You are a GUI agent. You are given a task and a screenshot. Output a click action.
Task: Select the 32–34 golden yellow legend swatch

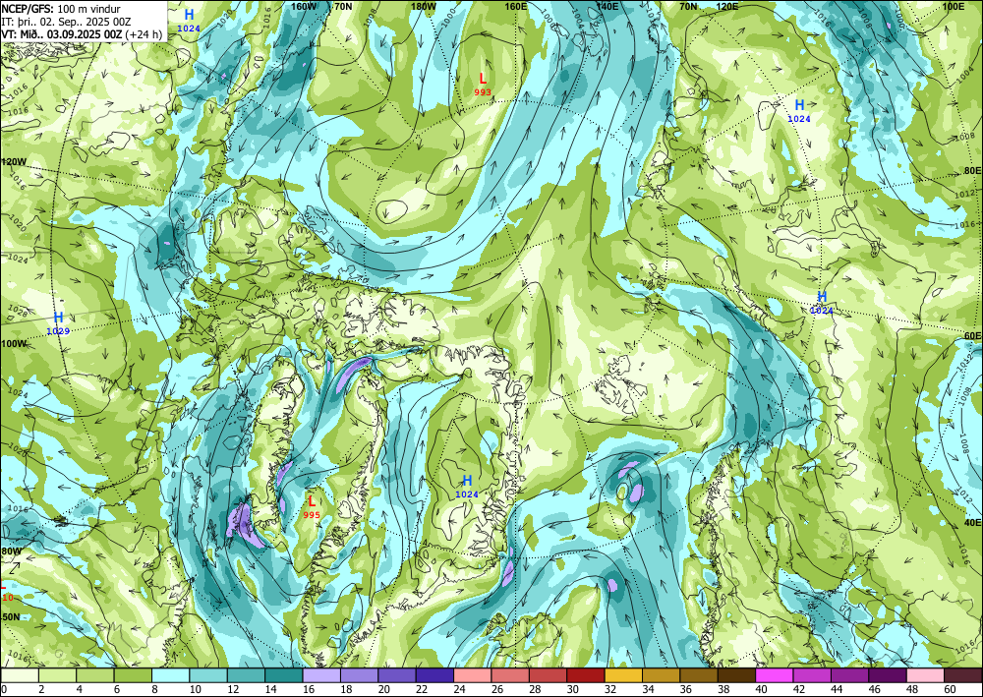[x=623, y=675]
